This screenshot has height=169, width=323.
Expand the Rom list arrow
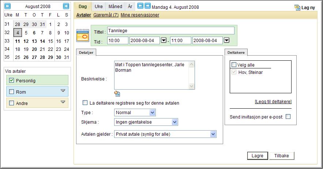tap(63, 91)
